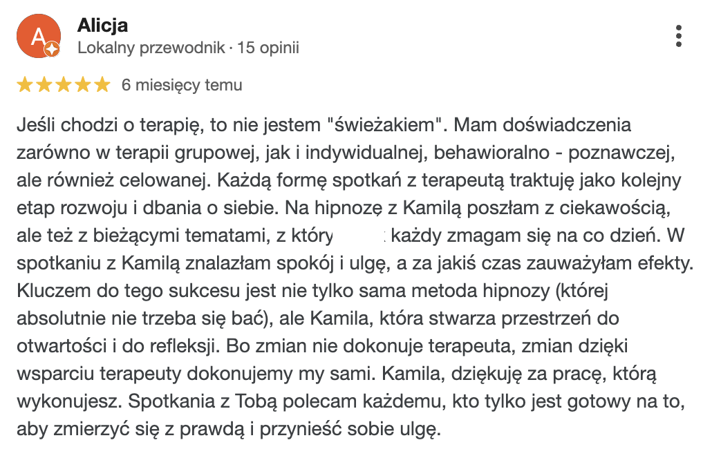This screenshot has height=467, width=712.
Task: Click the fourth rating star
Action: (x=83, y=85)
